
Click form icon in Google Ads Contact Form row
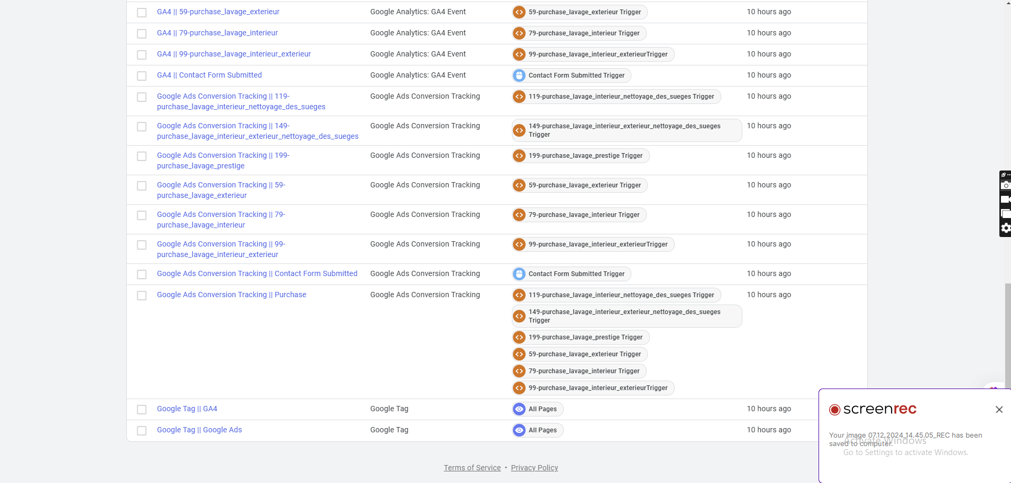point(519,274)
